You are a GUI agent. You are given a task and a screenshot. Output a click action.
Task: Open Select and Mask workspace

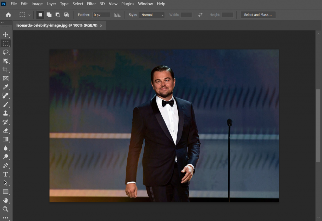[258, 14]
